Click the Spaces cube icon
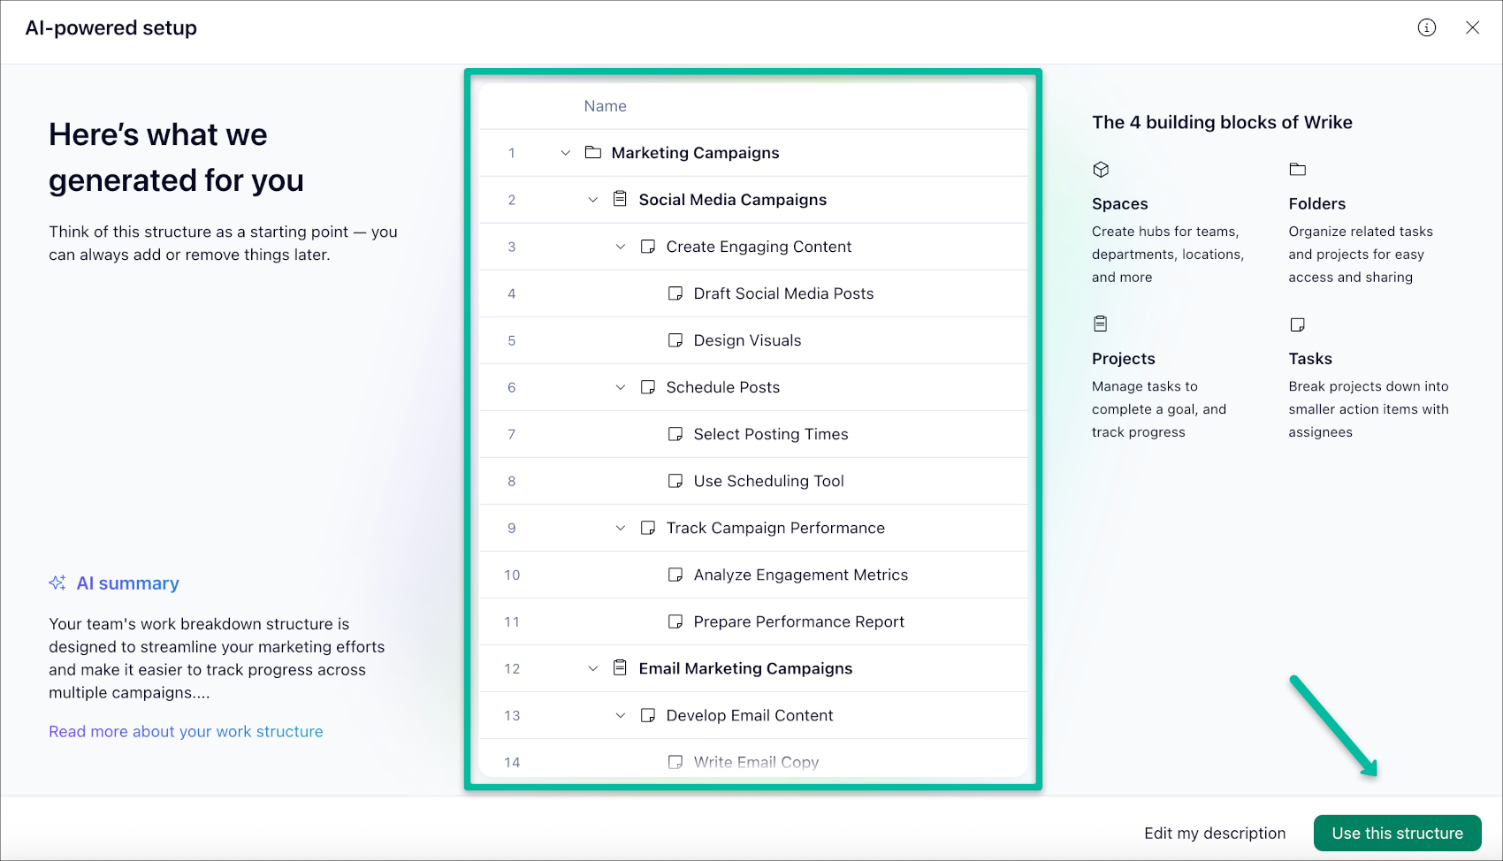Viewport: 1503px width, 861px height. tap(1101, 170)
